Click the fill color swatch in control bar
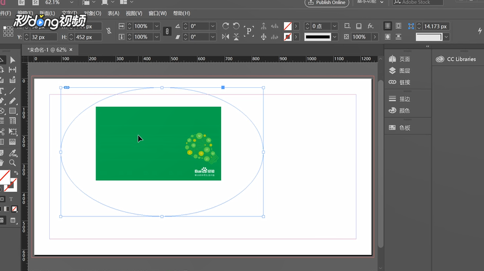This screenshot has width=484, height=271. click(x=288, y=26)
